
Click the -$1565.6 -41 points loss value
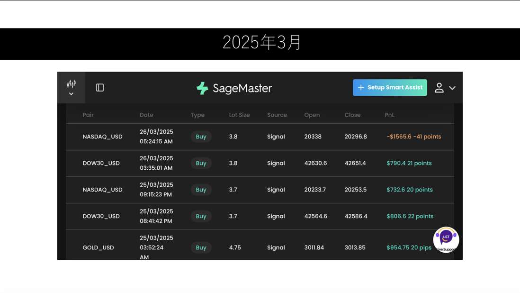pyautogui.click(x=413, y=137)
